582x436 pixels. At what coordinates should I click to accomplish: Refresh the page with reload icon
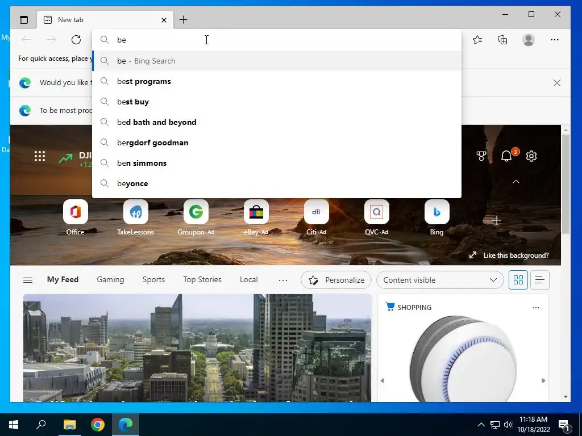point(76,40)
